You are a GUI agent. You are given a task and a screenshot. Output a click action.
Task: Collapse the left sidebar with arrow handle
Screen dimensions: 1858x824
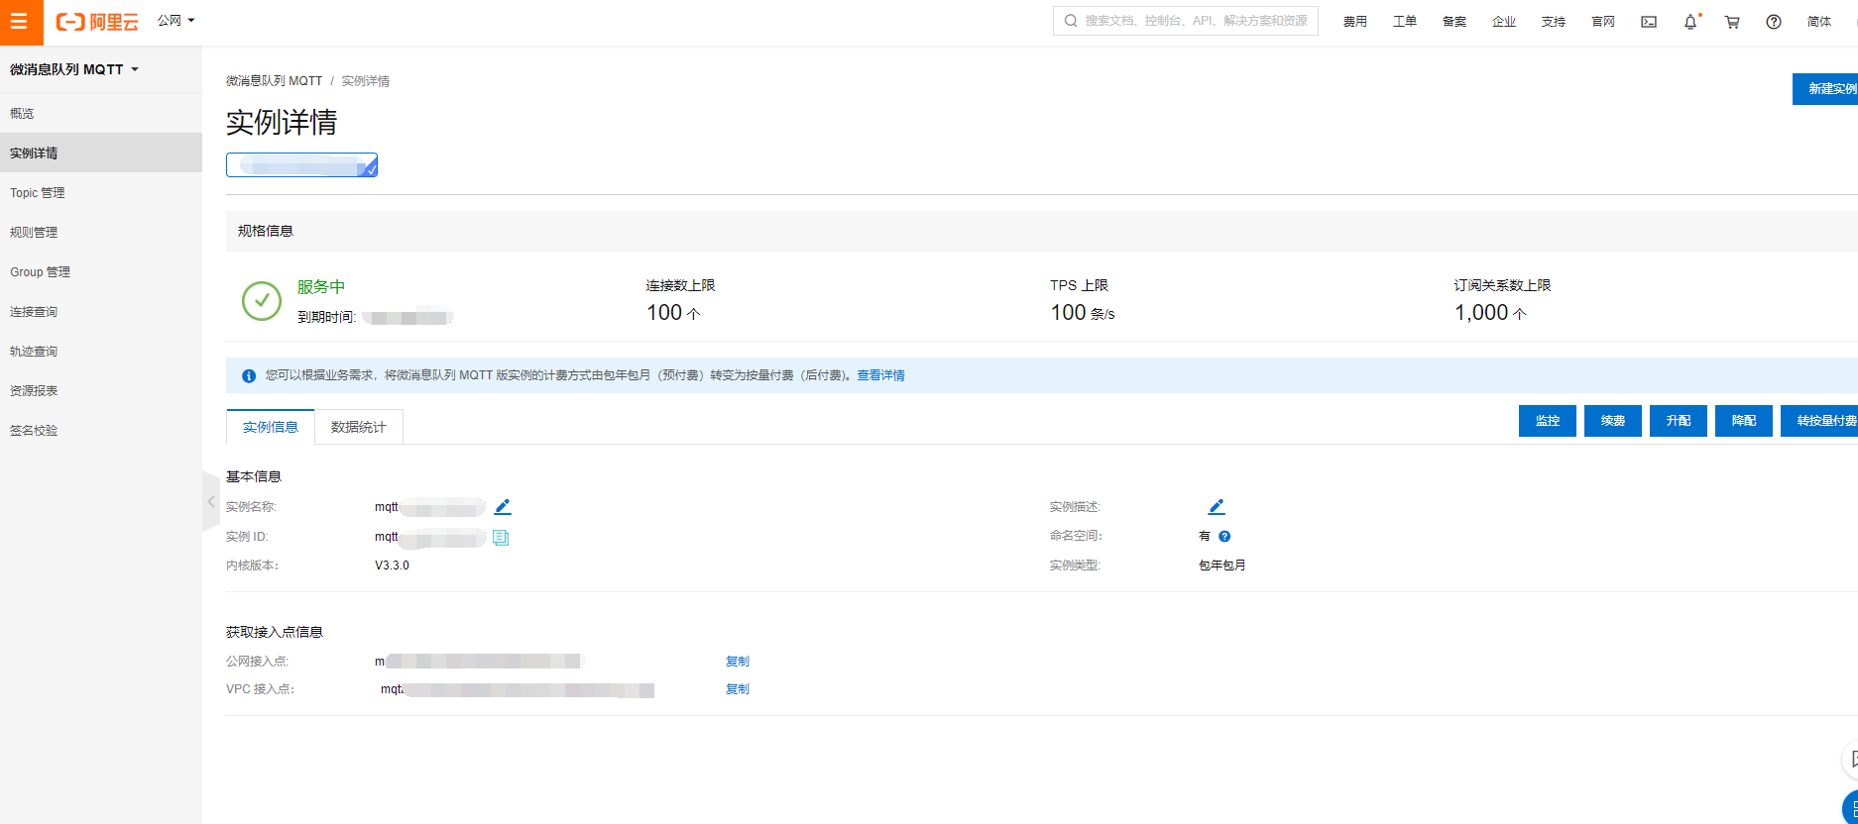[210, 502]
